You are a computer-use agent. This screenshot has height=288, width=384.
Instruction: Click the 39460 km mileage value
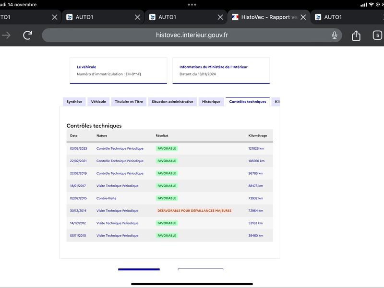pyautogui.click(x=256, y=236)
